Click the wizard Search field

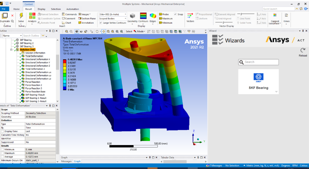258,62
